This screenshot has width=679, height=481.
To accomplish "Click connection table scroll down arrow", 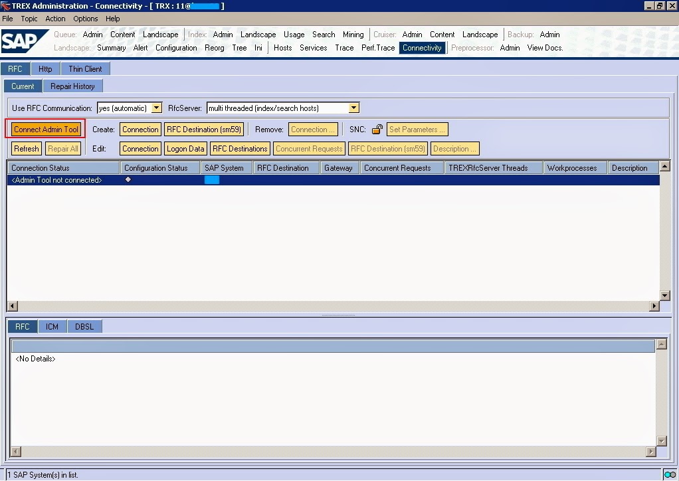I will click(664, 295).
